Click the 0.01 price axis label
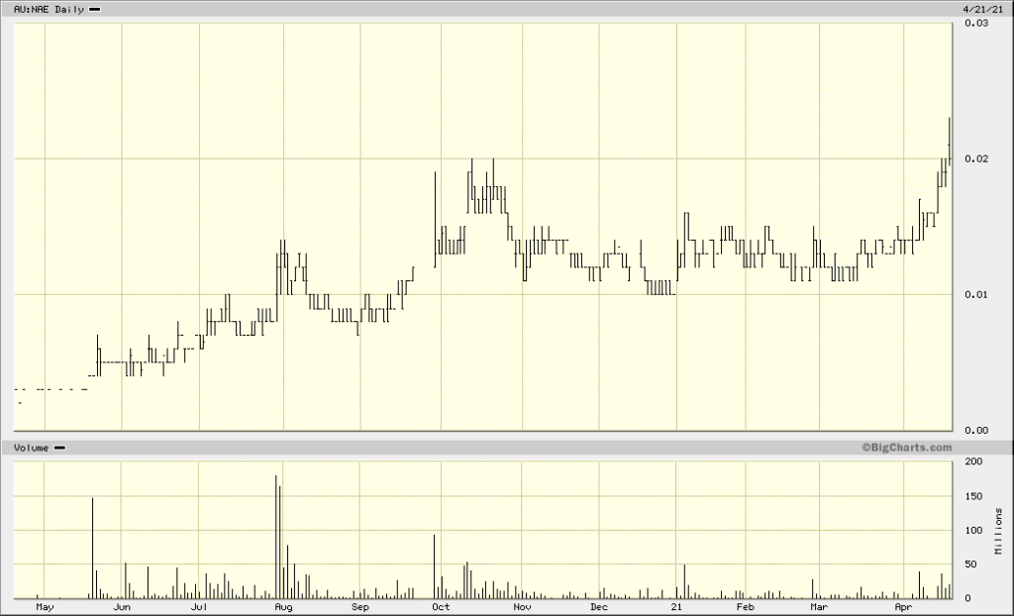Screen dimensions: 1014x616 pyautogui.click(x=976, y=295)
